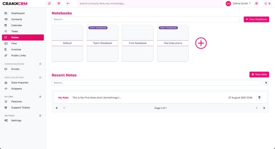Open Invoices in the sidebar
Screen dimensions: 275x149
tap(23, 49)
